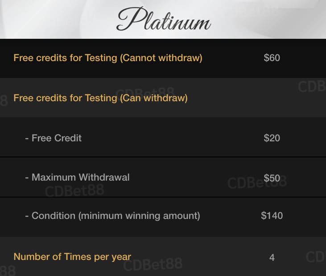This screenshot has height=276, width=326.
Task: Click CDBet88 watermark below Number of Times
Action: coord(153,264)
